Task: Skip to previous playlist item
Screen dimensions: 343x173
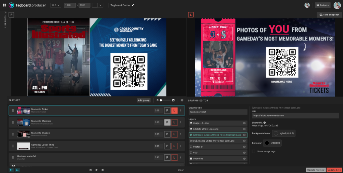Action: [x=90, y=170]
